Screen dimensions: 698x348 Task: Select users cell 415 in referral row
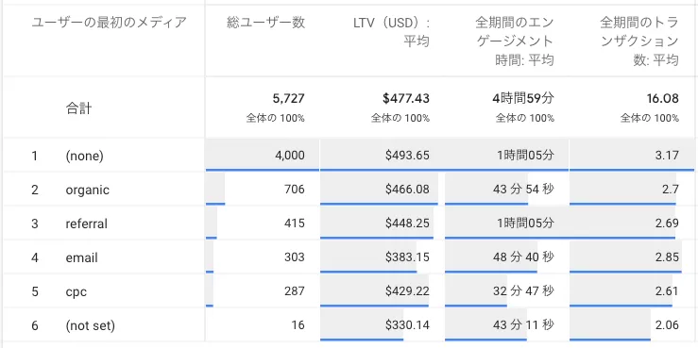(x=295, y=224)
